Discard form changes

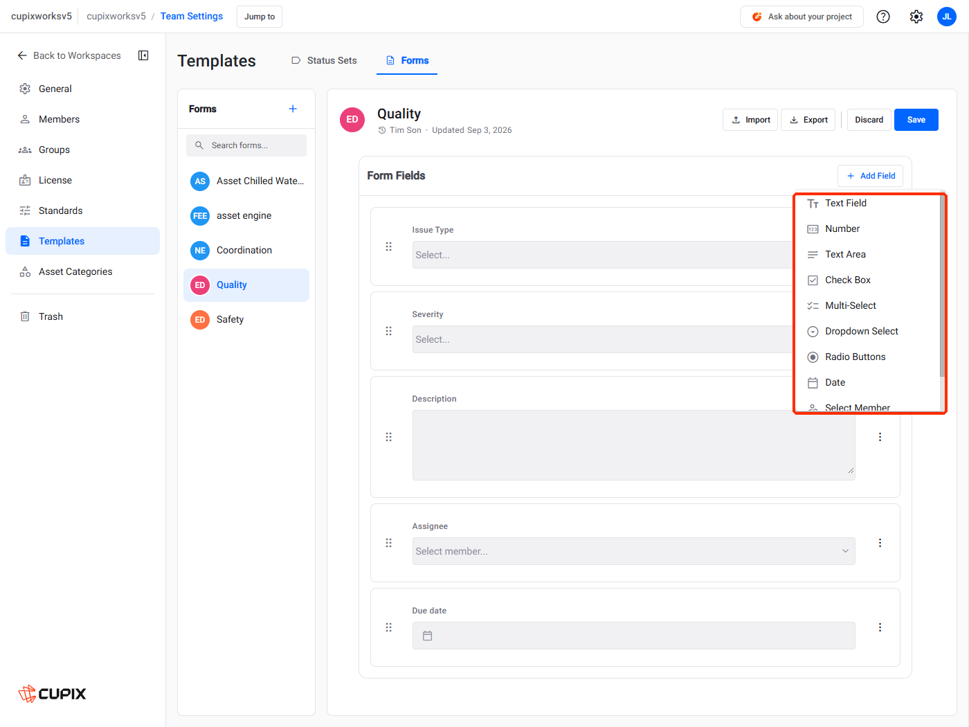pyautogui.click(x=869, y=120)
